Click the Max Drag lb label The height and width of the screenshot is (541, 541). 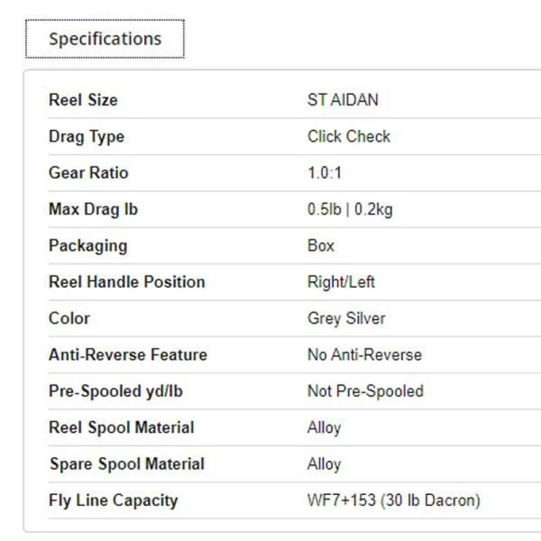coord(93,209)
